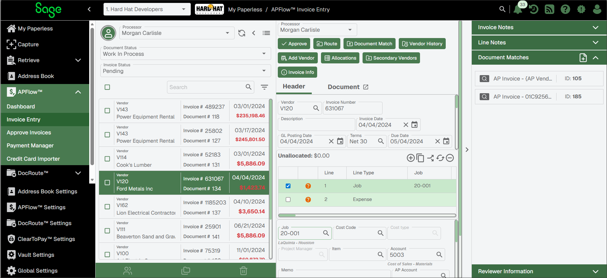Open notifications bell with 33 badge
The height and width of the screenshot is (278, 607).
[x=518, y=9]
